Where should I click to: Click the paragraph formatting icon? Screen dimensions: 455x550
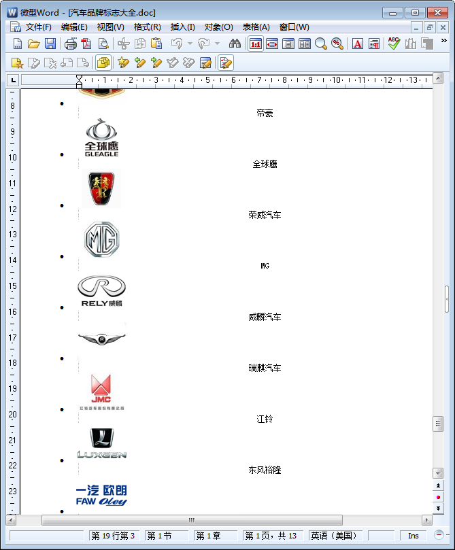click(x=374, y=44)
